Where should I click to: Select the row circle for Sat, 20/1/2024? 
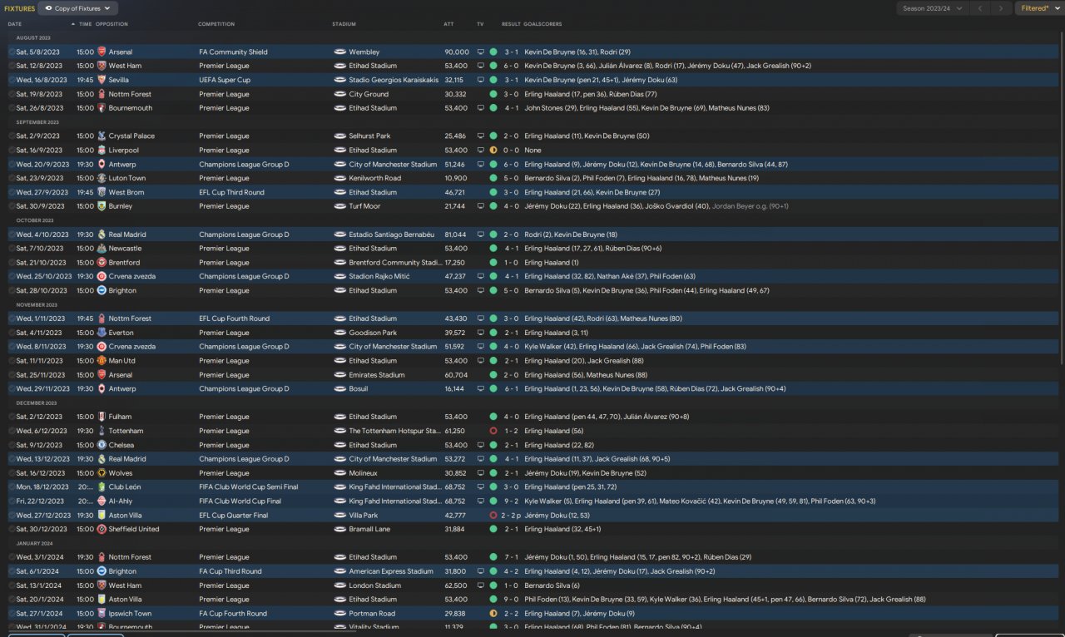(x=12, y=600)
